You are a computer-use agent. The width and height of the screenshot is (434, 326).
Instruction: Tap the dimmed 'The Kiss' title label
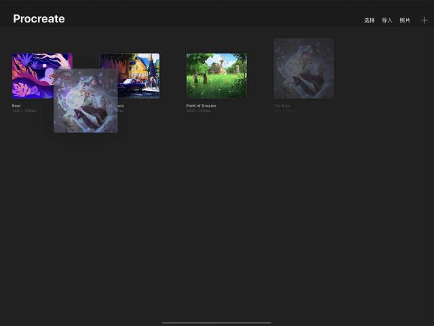point(282,106)
